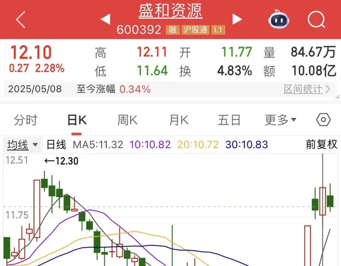This screenshot has height=266, width=341.
Task: Tap the high price 12.11
Action: (152, 52)
